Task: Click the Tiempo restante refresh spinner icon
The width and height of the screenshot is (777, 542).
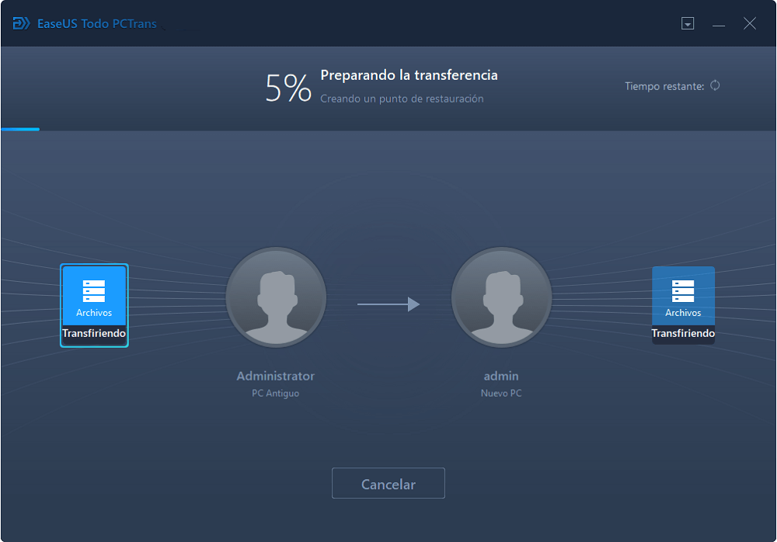Action: tap(715, 85)
